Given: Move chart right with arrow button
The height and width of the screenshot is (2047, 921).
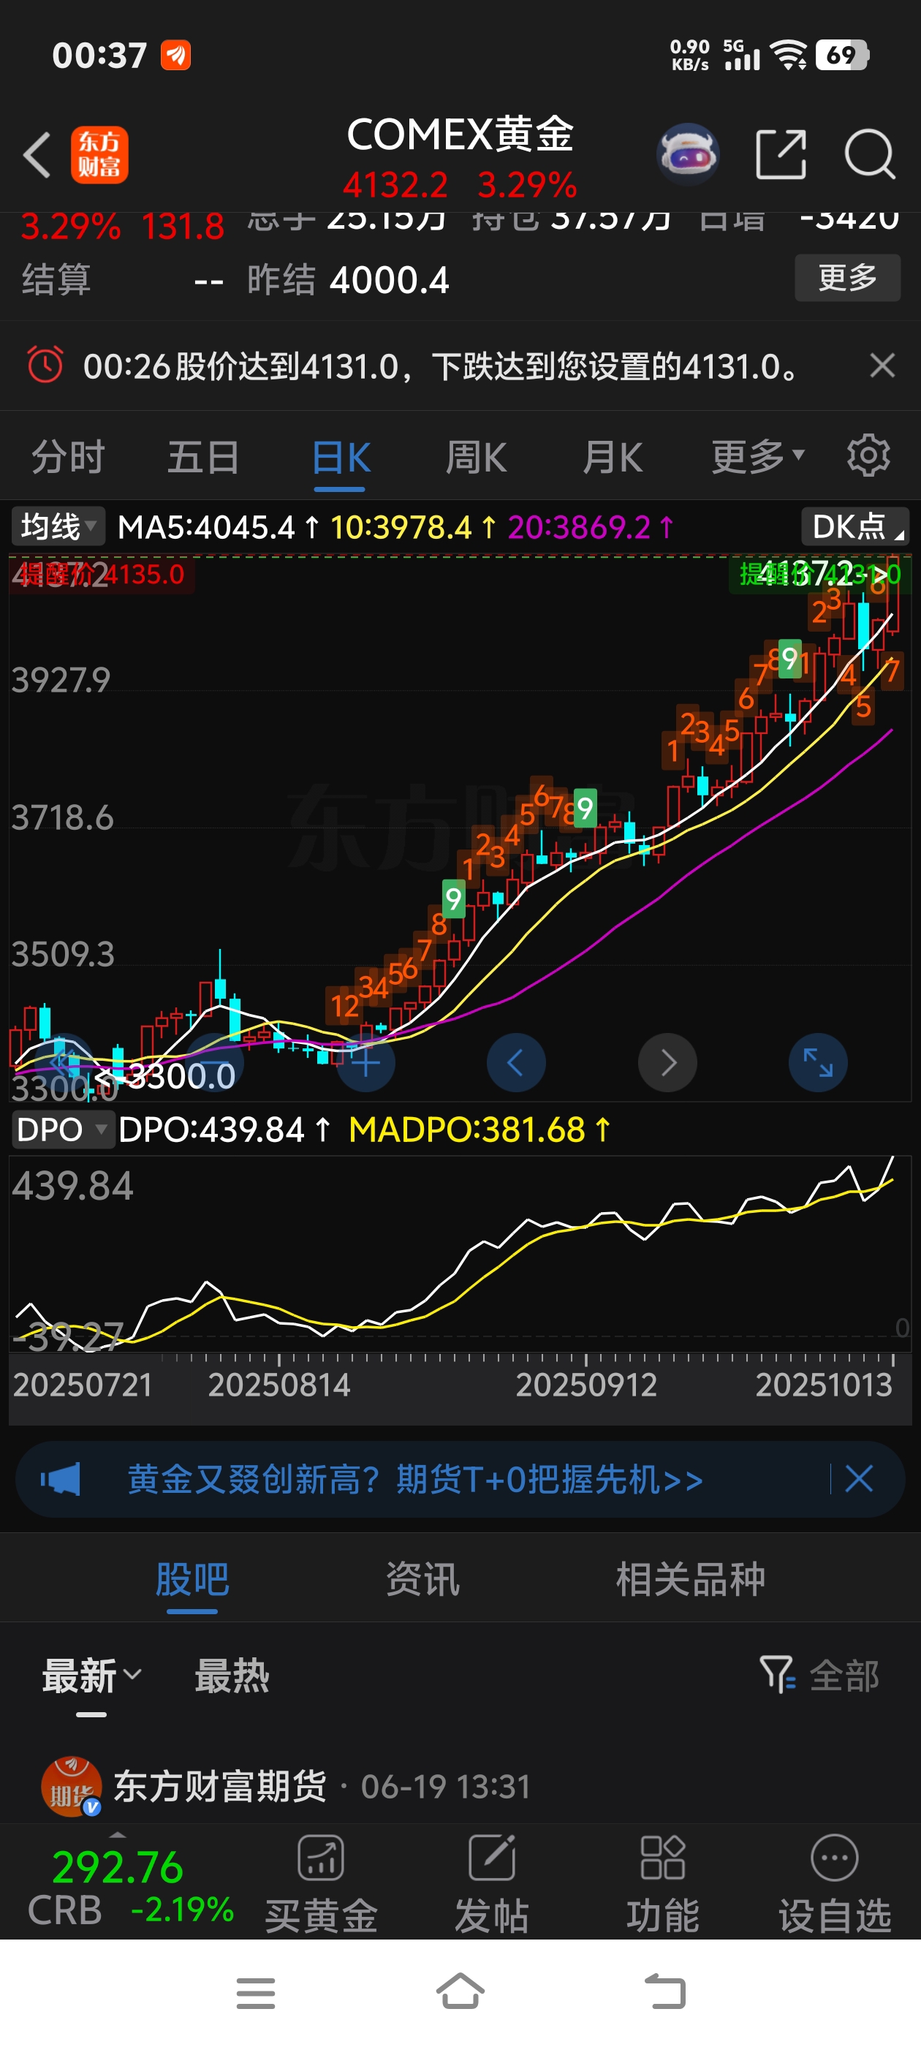Looking at the screenshot, I should click(667, 1062).
